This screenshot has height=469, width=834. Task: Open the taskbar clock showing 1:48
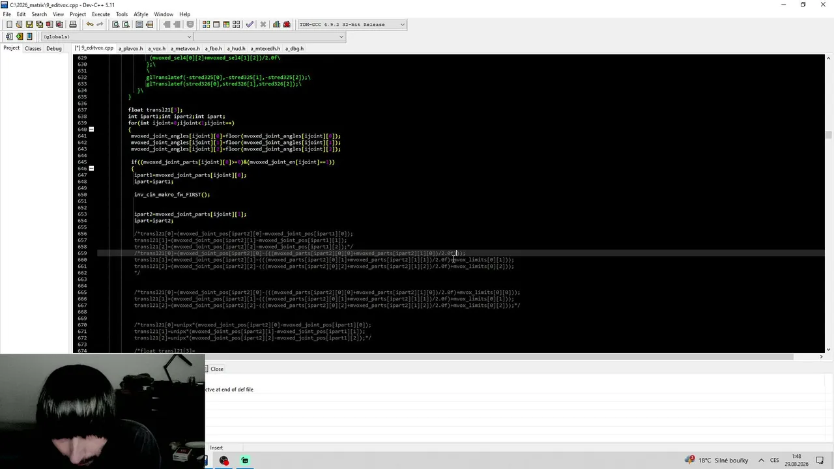[796, 461]
